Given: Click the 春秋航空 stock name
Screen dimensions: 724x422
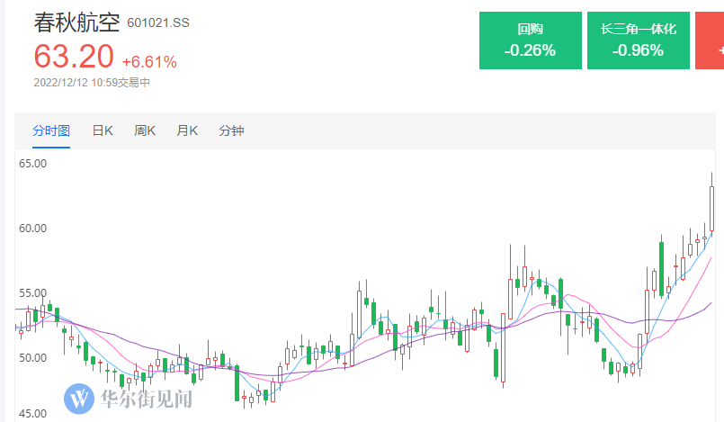Looking at the screenshot, I should (x=76, y=22).
